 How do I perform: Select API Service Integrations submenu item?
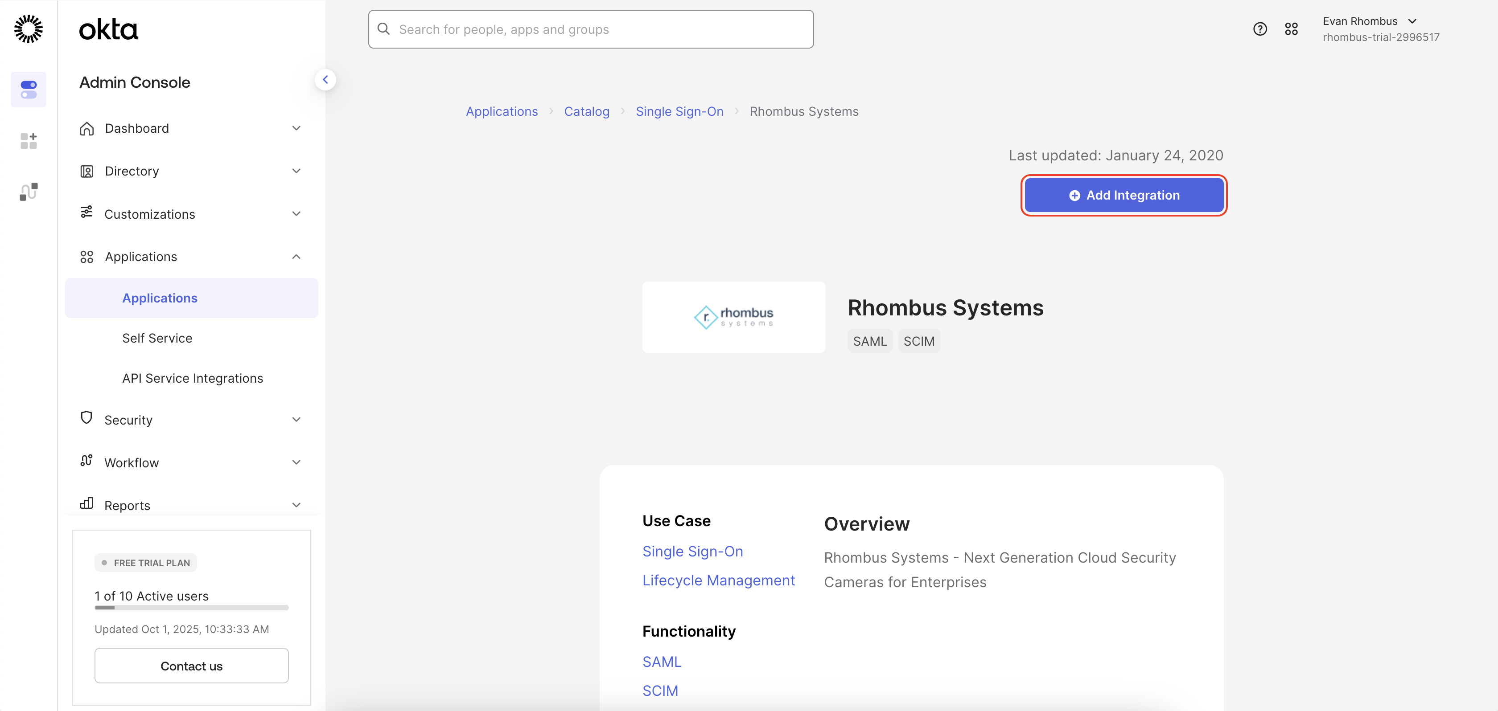pyautogui.click(x=192, y=378)
